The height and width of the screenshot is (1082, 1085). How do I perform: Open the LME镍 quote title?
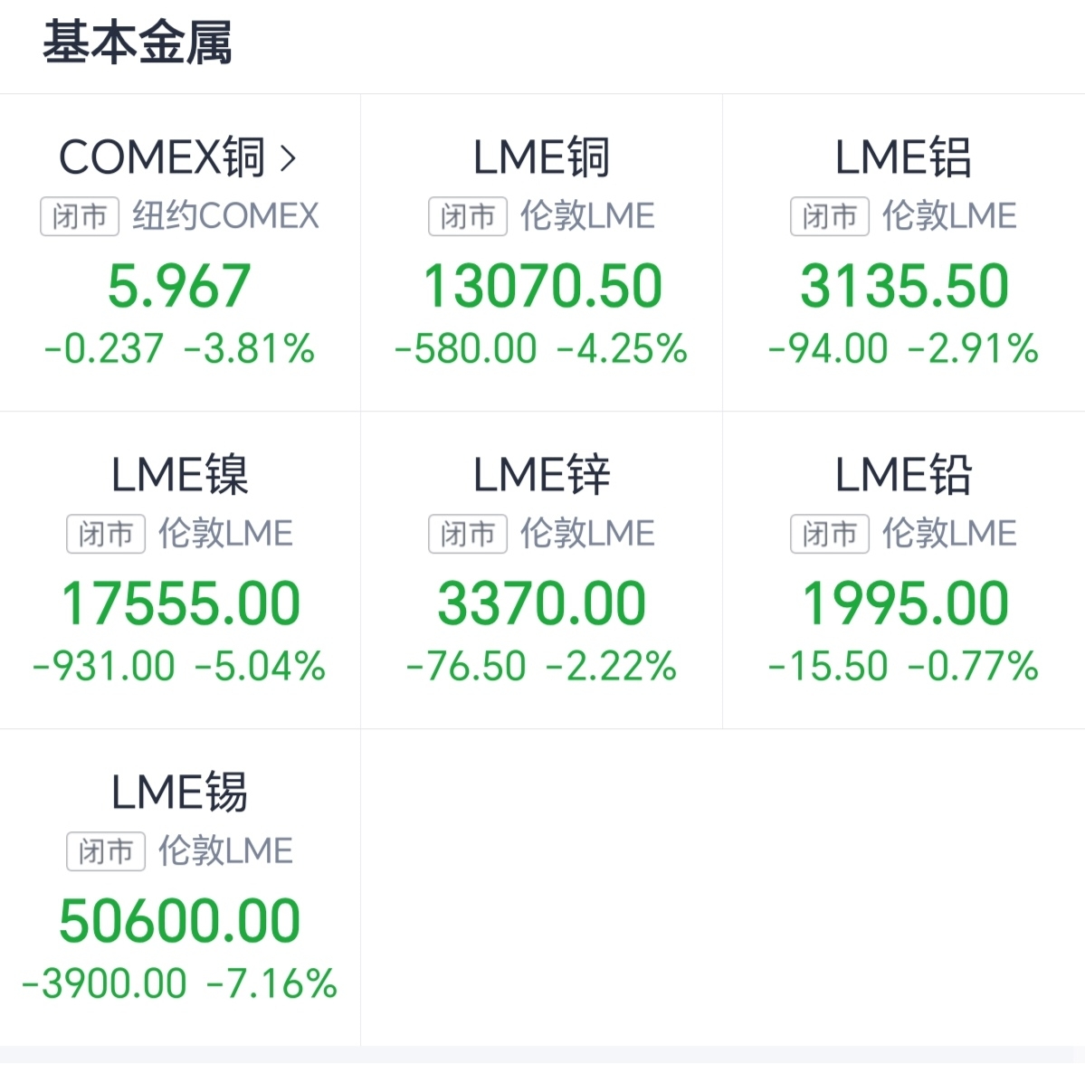tap(179, 475)
